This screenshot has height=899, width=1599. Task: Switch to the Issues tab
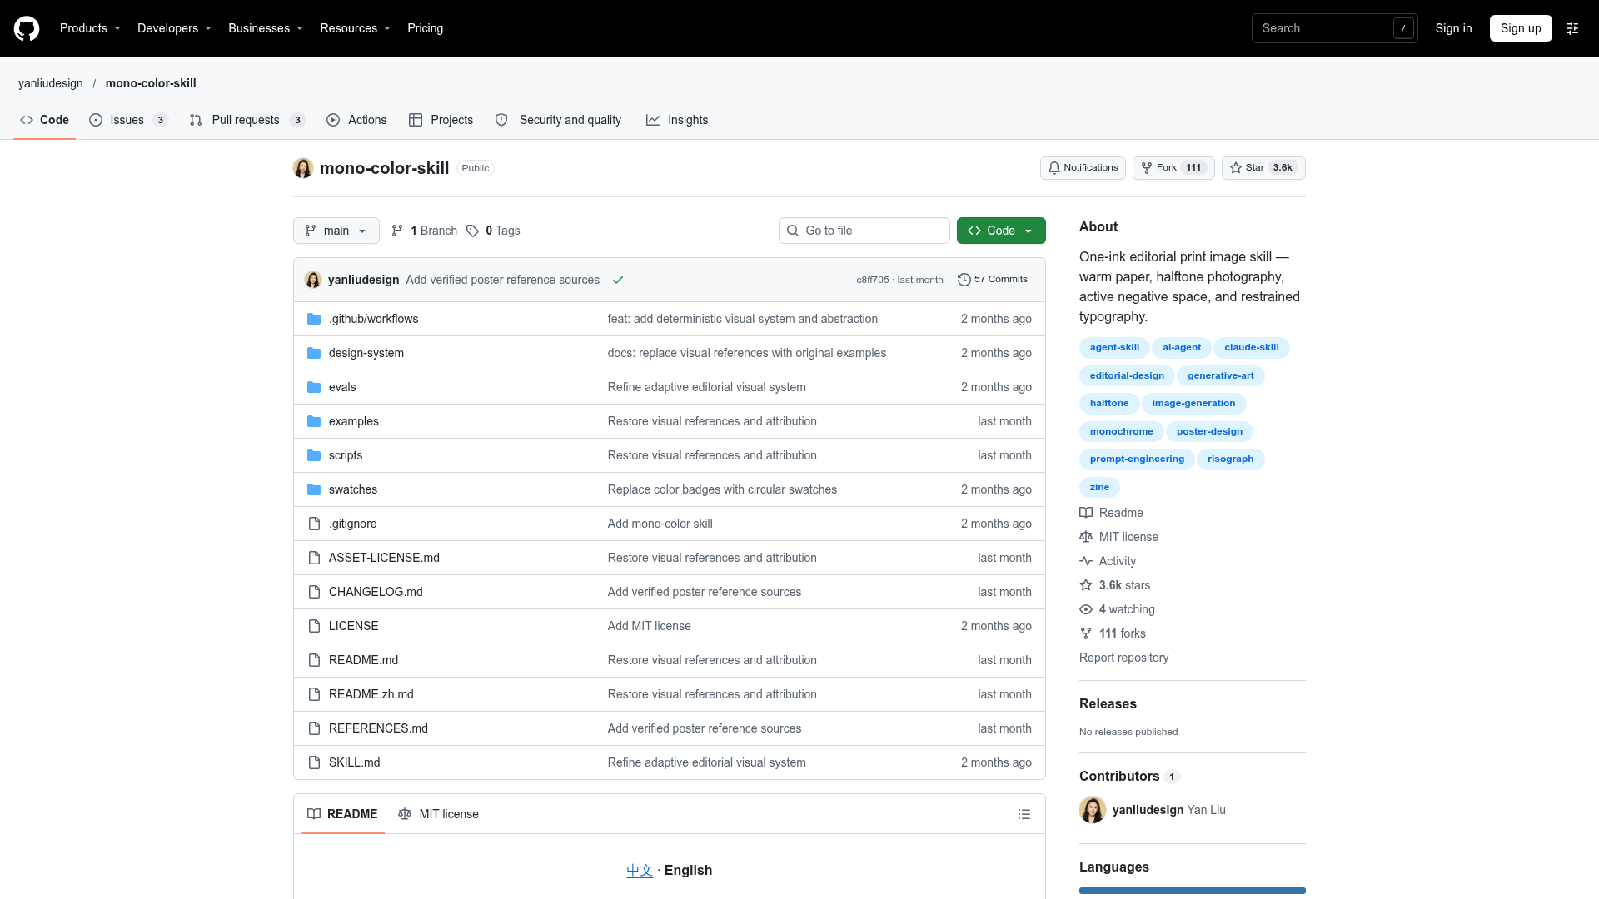[128, 120]
